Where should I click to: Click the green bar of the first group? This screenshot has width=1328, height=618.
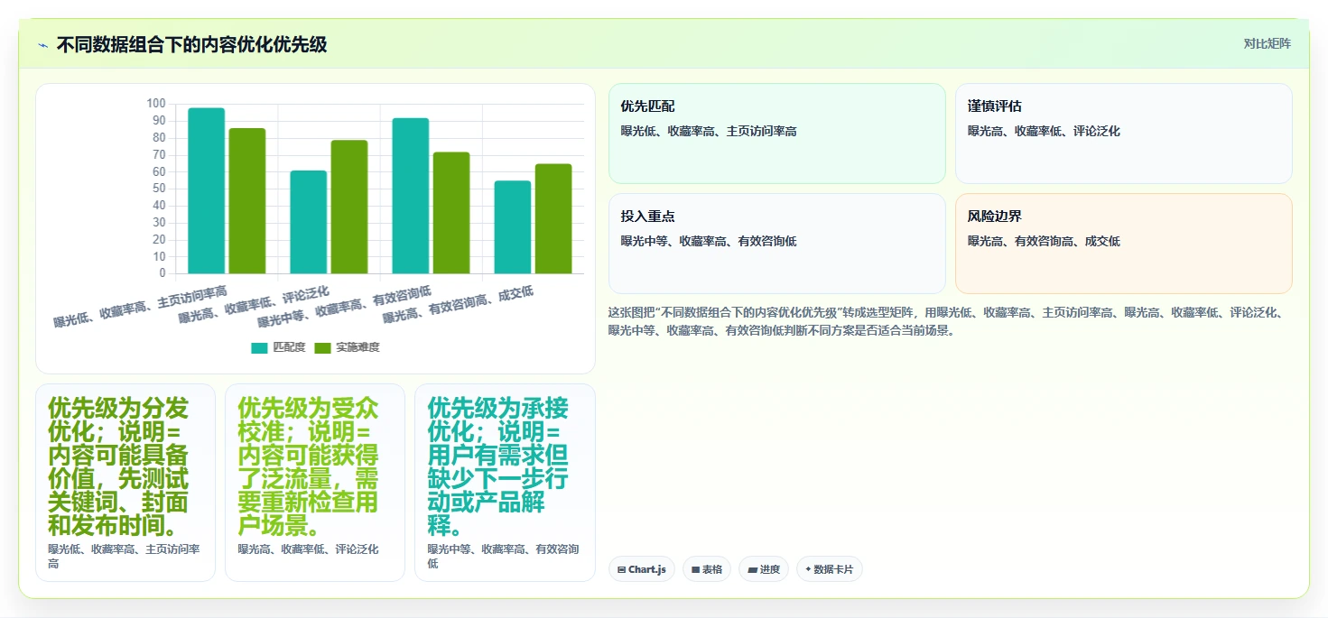[247, 201]
